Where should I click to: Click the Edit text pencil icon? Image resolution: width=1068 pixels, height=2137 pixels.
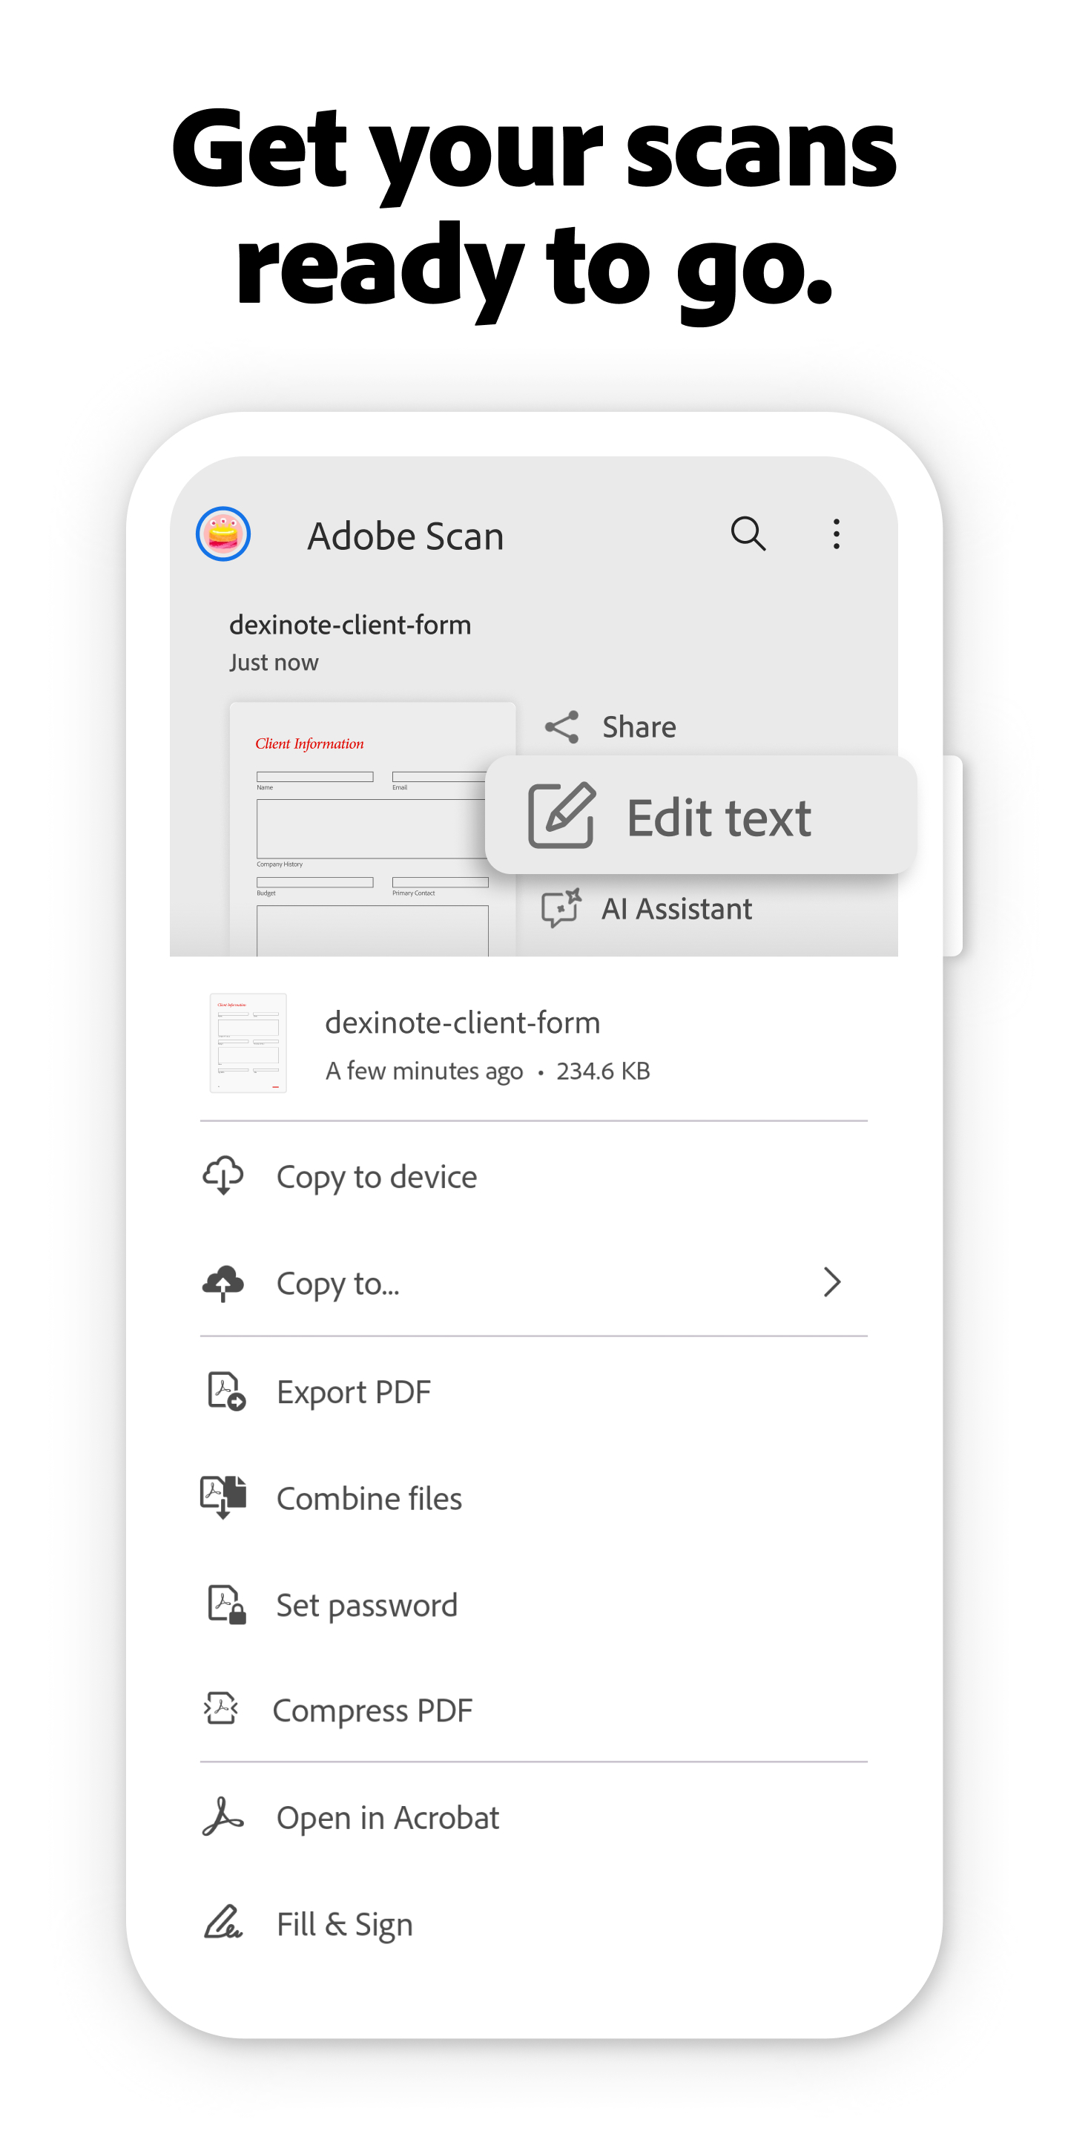(561, 815)
